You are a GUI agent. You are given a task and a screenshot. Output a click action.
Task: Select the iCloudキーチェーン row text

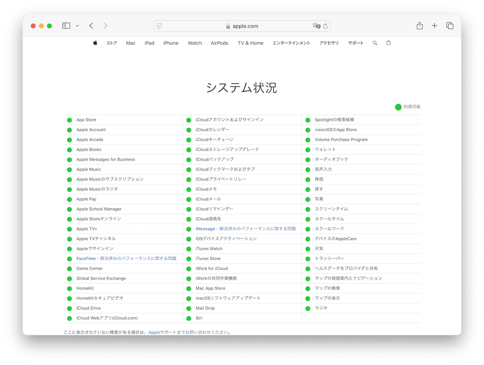click(x=215, y=140)
